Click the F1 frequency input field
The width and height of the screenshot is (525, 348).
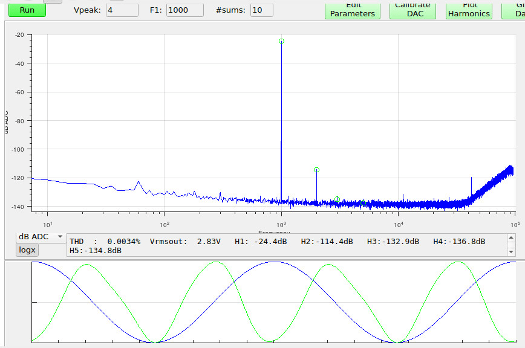pyautogui.click(x=185, y=10)
